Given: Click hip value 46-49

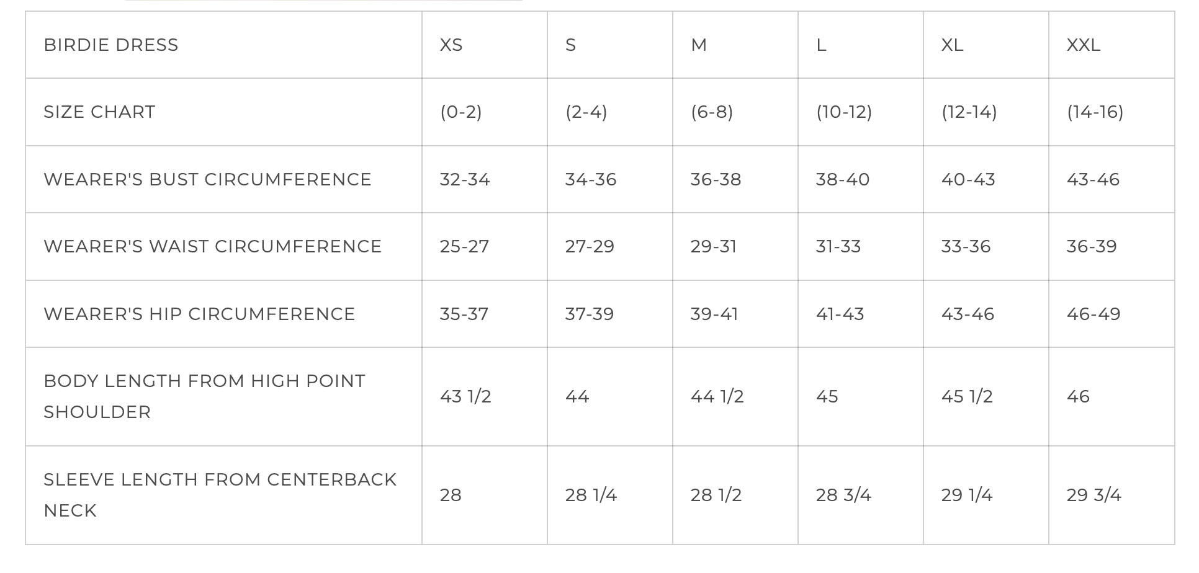Looking at the screenshot, I should (1093, 314).
